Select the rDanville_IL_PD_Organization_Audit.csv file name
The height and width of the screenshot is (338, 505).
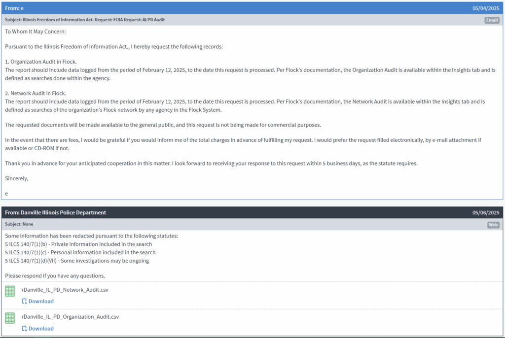click(x=70, y=317)
